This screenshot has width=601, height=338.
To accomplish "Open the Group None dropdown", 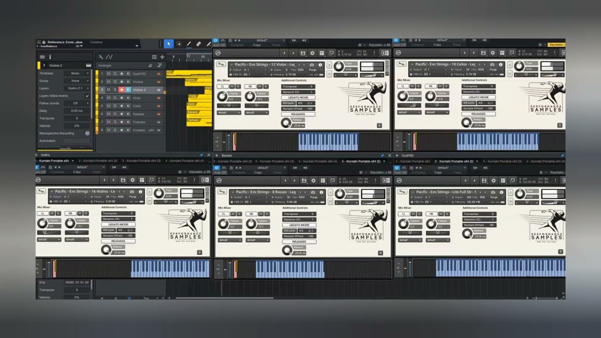I will click(x=77, y=81).
